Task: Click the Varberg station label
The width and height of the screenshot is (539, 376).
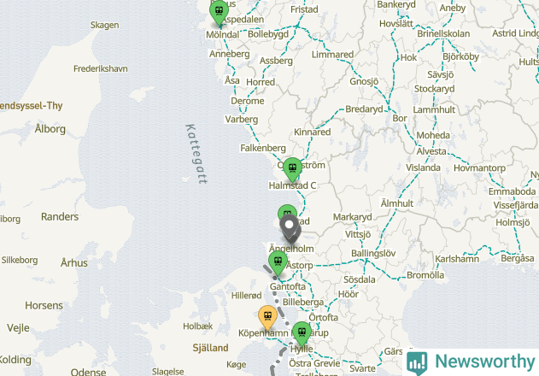Action: point(242,120)
